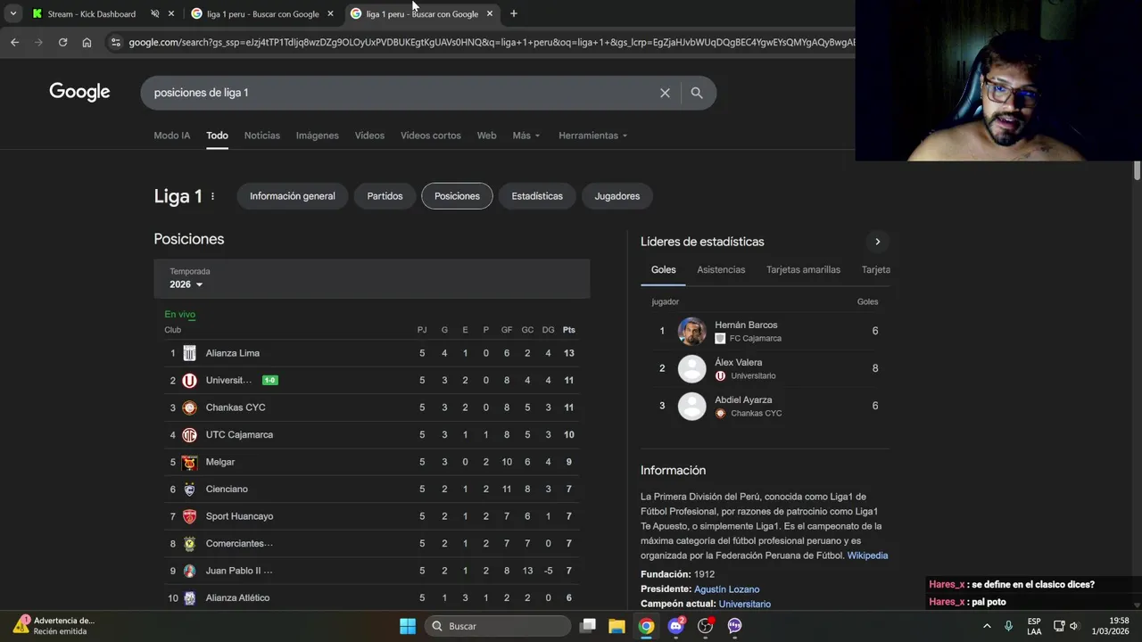The width and height of the screenshot is (1142, 642).
Task: Open Discord from the taskbar
Action: (x=675, y=626)
